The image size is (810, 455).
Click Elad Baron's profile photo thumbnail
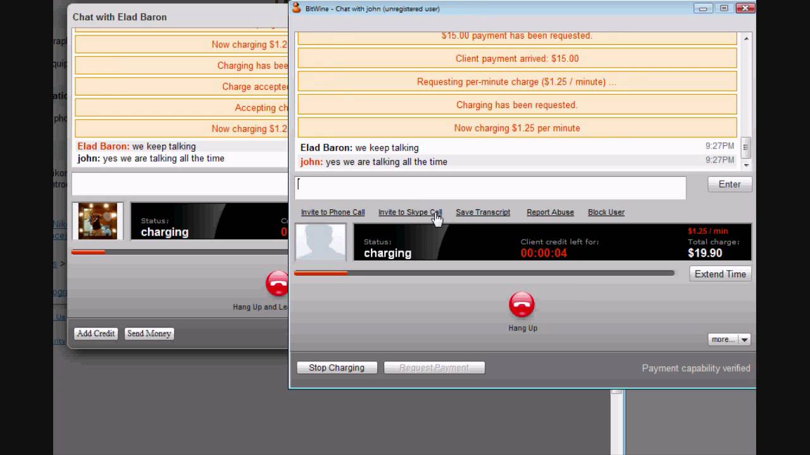point(97,221)
